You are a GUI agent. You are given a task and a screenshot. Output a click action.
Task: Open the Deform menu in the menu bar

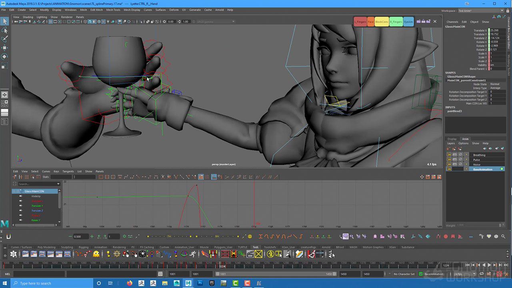pyautogui.click(x=174, y=10)
